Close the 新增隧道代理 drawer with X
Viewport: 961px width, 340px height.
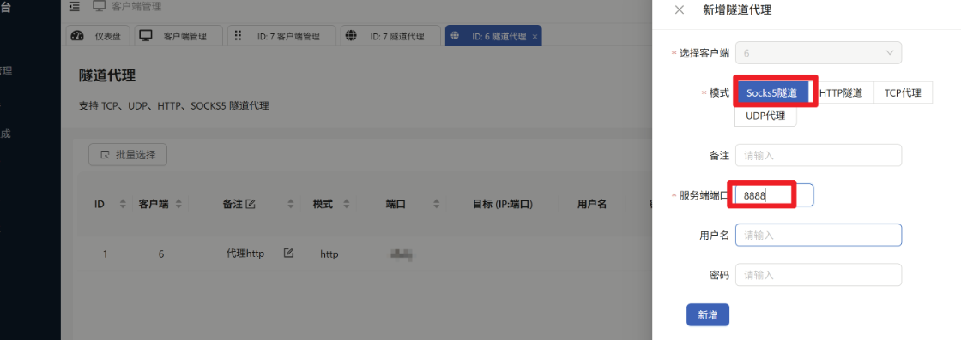click(679, 9)
